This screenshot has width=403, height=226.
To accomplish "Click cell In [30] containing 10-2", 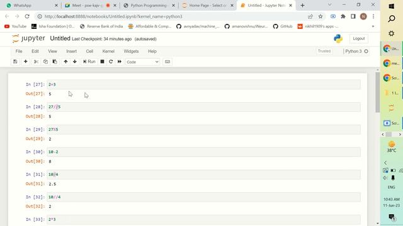I will (203, 152).
